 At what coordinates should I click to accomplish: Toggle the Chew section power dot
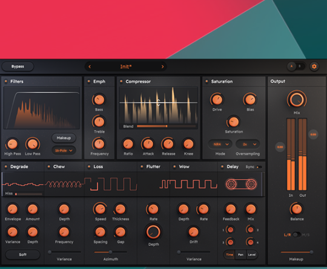click(x=49, y=167)
